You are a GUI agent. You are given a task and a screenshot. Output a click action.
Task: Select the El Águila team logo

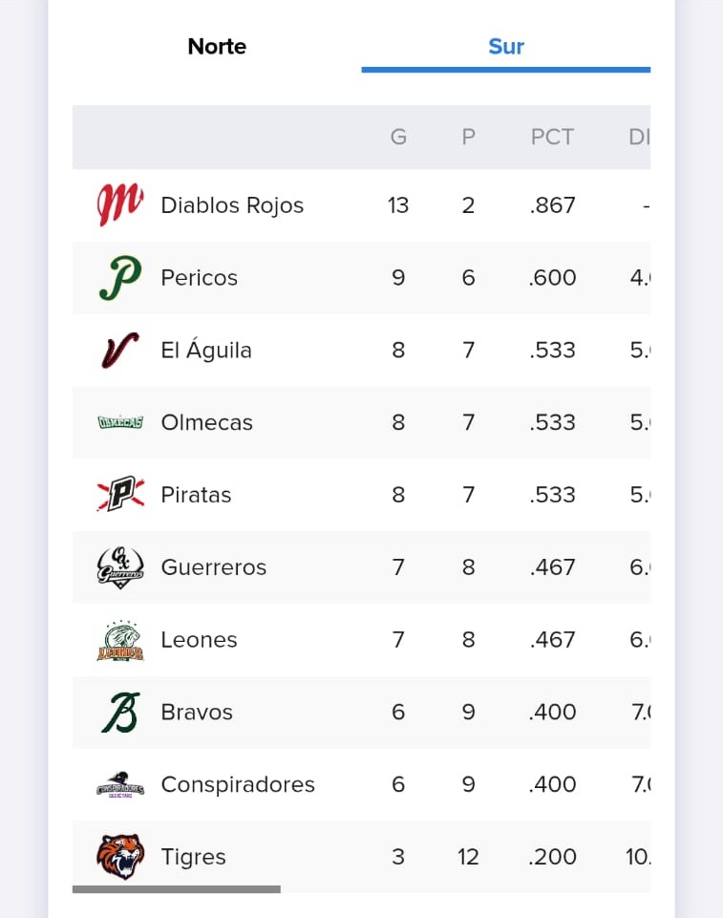click(120, 351)
